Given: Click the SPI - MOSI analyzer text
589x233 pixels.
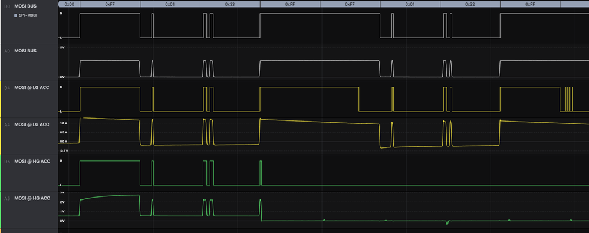Looking at the screenshot, I should click(28, 15).
